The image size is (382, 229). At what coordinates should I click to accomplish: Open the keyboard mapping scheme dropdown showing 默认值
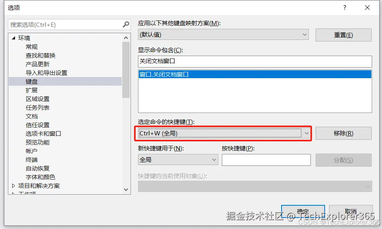pyautogui.click(x=305, y=35)
